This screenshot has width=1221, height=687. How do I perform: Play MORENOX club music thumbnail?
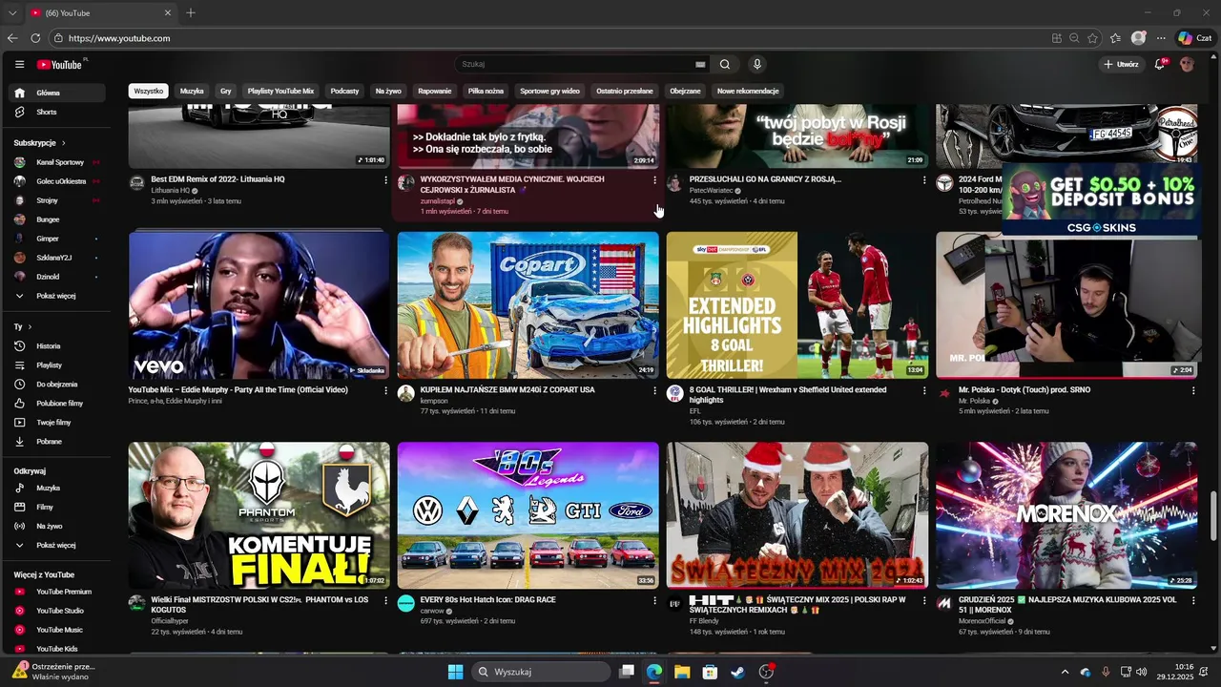coord(1066,515)
